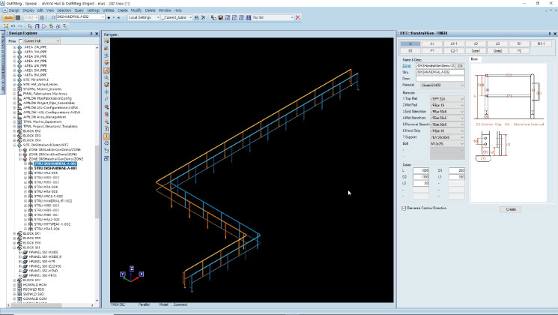558x315 pixels.
Task: Select the A1 handrail type button
Action: coord(432,43)
